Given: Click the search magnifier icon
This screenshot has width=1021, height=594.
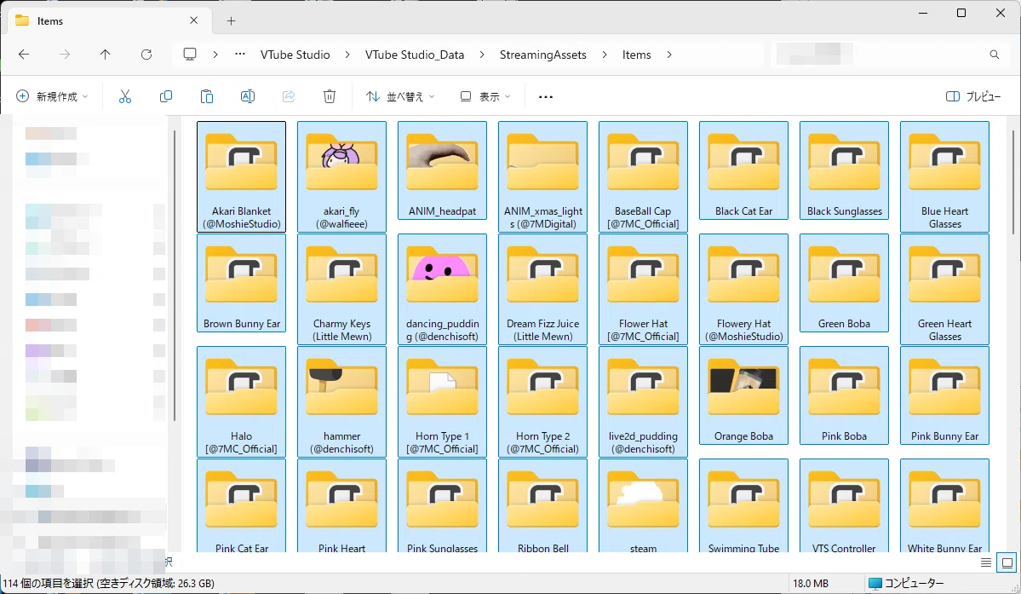Looking at the screenshot, I should click(995, 55).
